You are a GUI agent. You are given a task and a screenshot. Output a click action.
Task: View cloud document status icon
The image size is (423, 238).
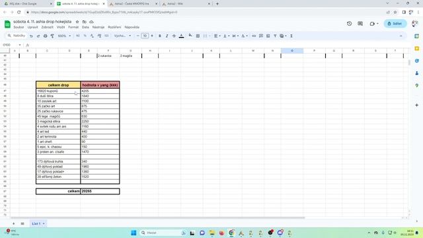tap(91, 22)
